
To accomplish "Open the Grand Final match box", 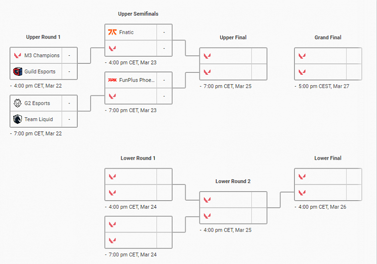I will point(328,64).
